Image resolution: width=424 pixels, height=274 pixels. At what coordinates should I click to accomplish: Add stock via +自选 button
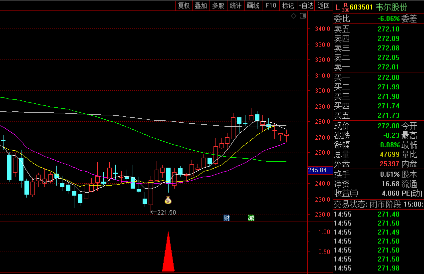pos(306,5)
